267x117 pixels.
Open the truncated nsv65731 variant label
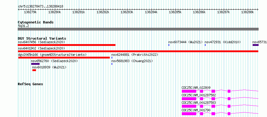(259, 42)
